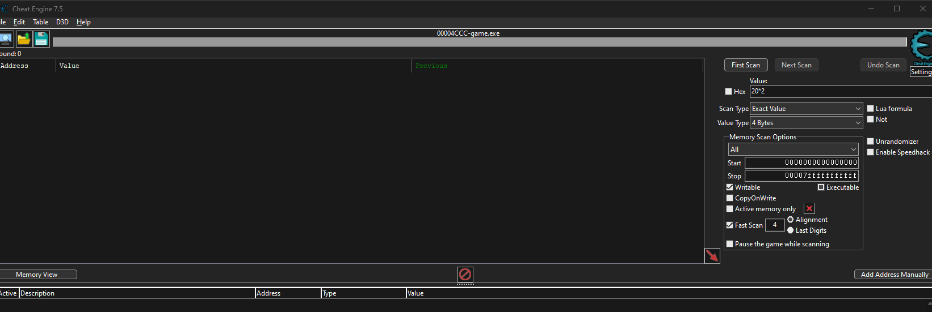Open a cheat table with folder icon

coord(24,39)
